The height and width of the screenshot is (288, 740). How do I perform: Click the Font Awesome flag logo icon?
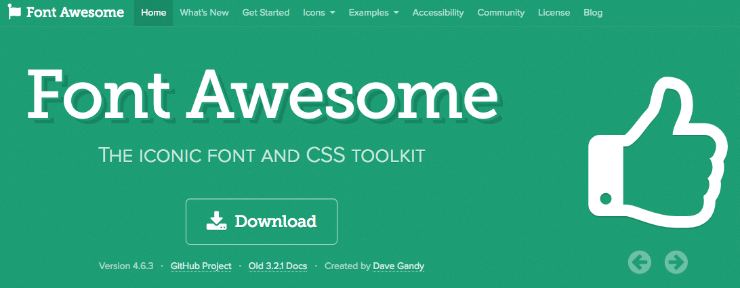pyautogui.click(x=15, y=12)
